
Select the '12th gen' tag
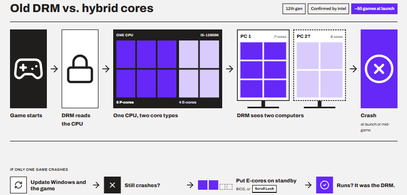(294, 8)
